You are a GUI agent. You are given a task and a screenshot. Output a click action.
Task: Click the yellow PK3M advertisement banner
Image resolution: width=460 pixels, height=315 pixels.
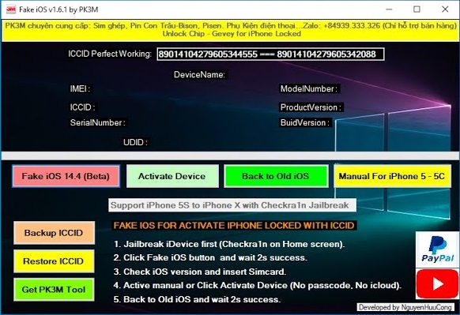coord(230,30)
